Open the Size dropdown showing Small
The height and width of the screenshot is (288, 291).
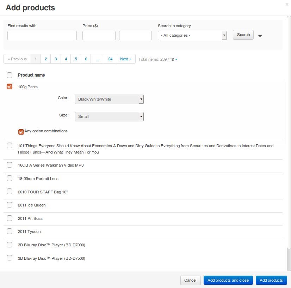(109, 116)
